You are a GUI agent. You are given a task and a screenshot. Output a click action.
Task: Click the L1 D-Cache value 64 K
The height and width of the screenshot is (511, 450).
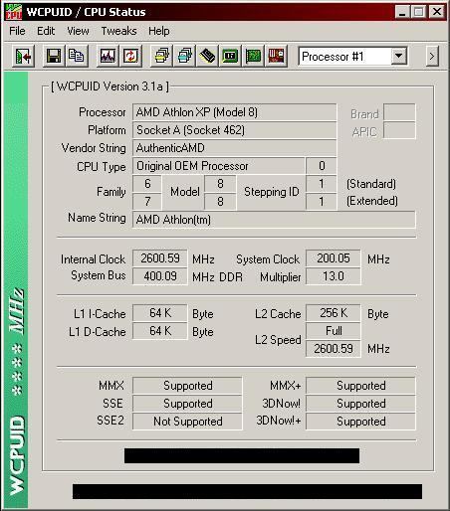point(160,331)
